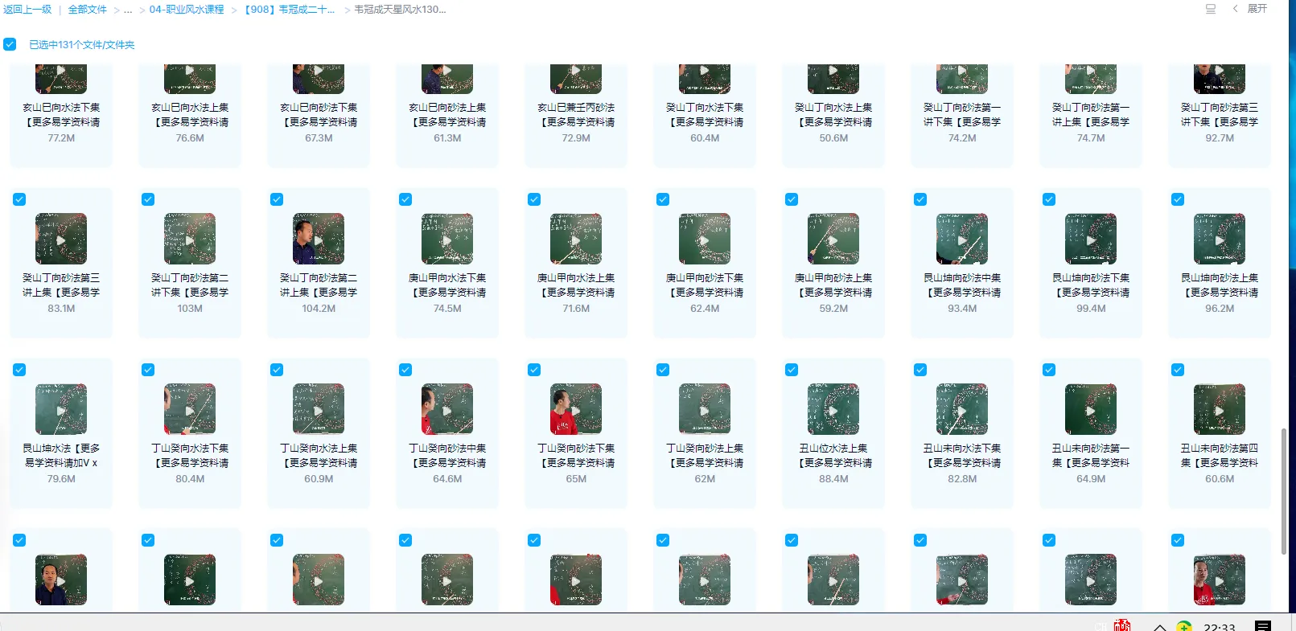Open 癸山丁向砂法第二讲下集 video thumbnail
This screenshot has width=1296, height=631.
click(x=190, y=239)
